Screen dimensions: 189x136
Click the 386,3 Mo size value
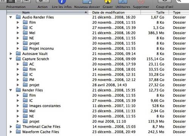pyautogui.click(x=156, y=33)
